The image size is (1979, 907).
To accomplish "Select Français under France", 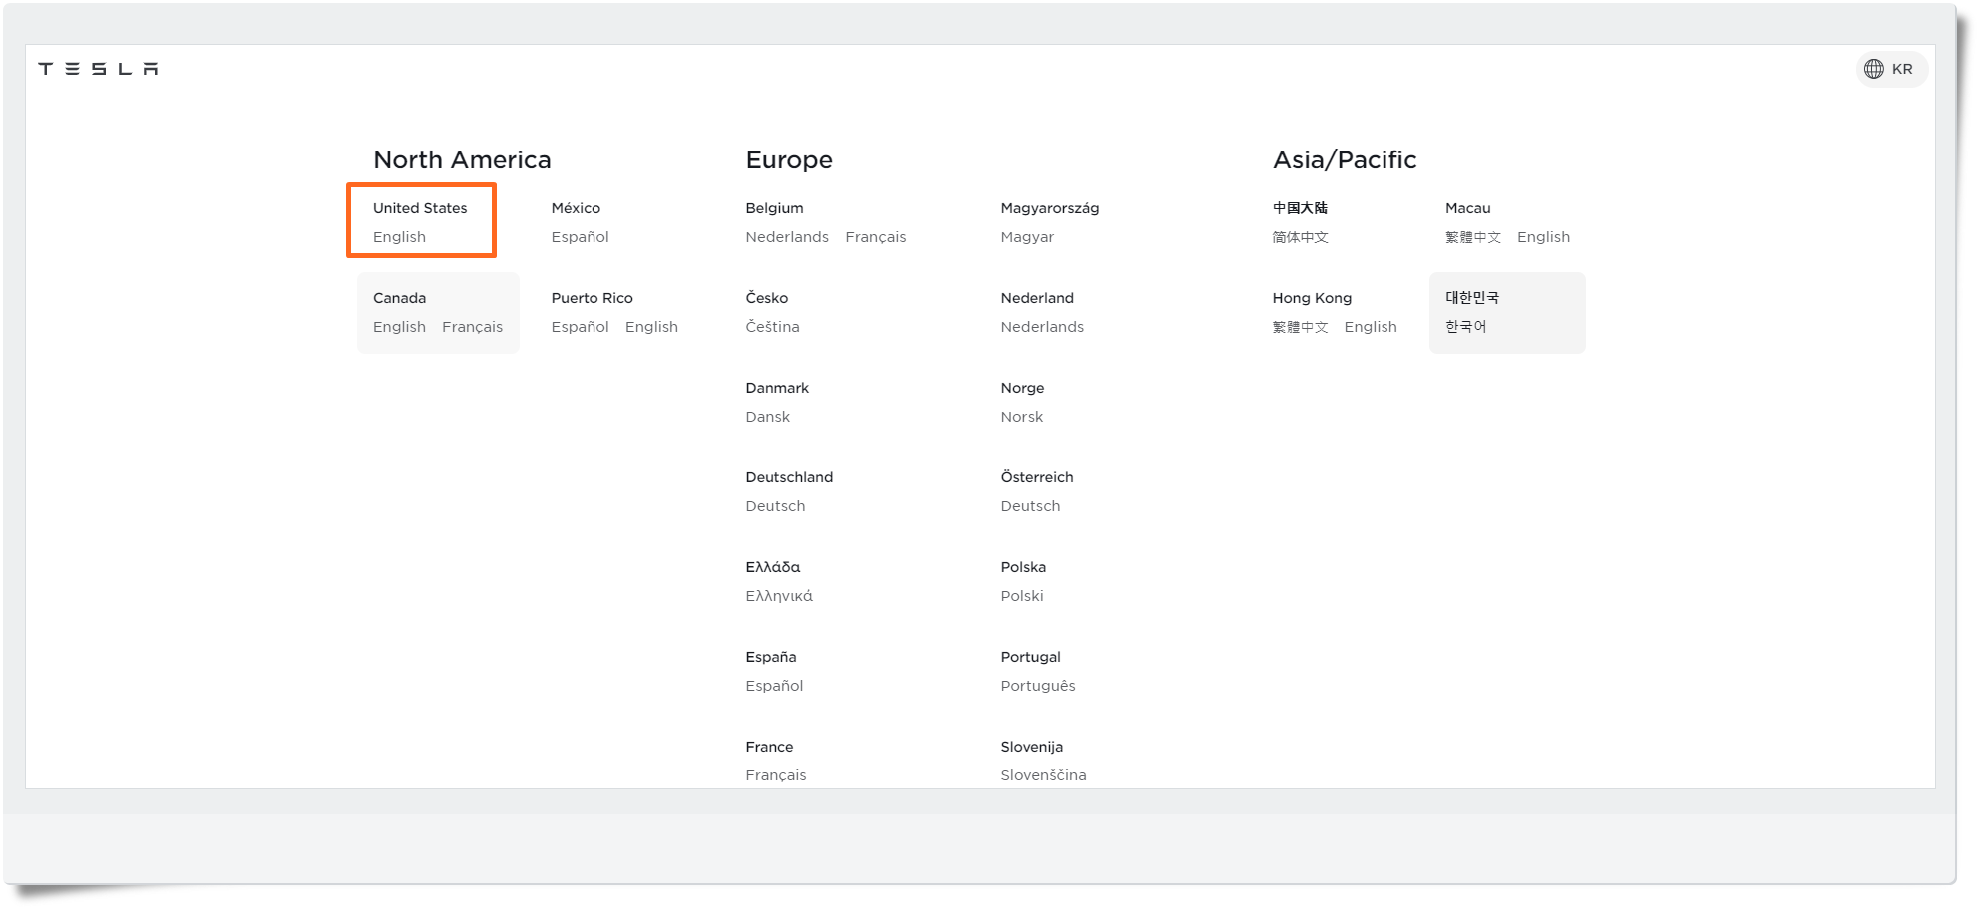I will [775, 775].
